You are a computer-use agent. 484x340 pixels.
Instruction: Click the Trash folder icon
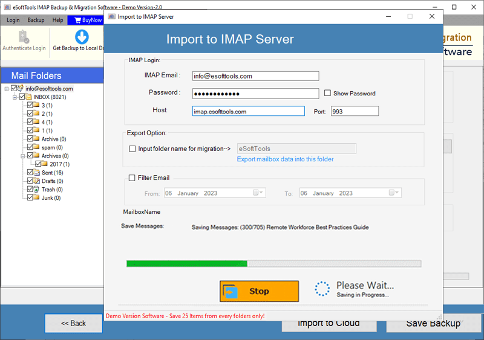point(37,189)
